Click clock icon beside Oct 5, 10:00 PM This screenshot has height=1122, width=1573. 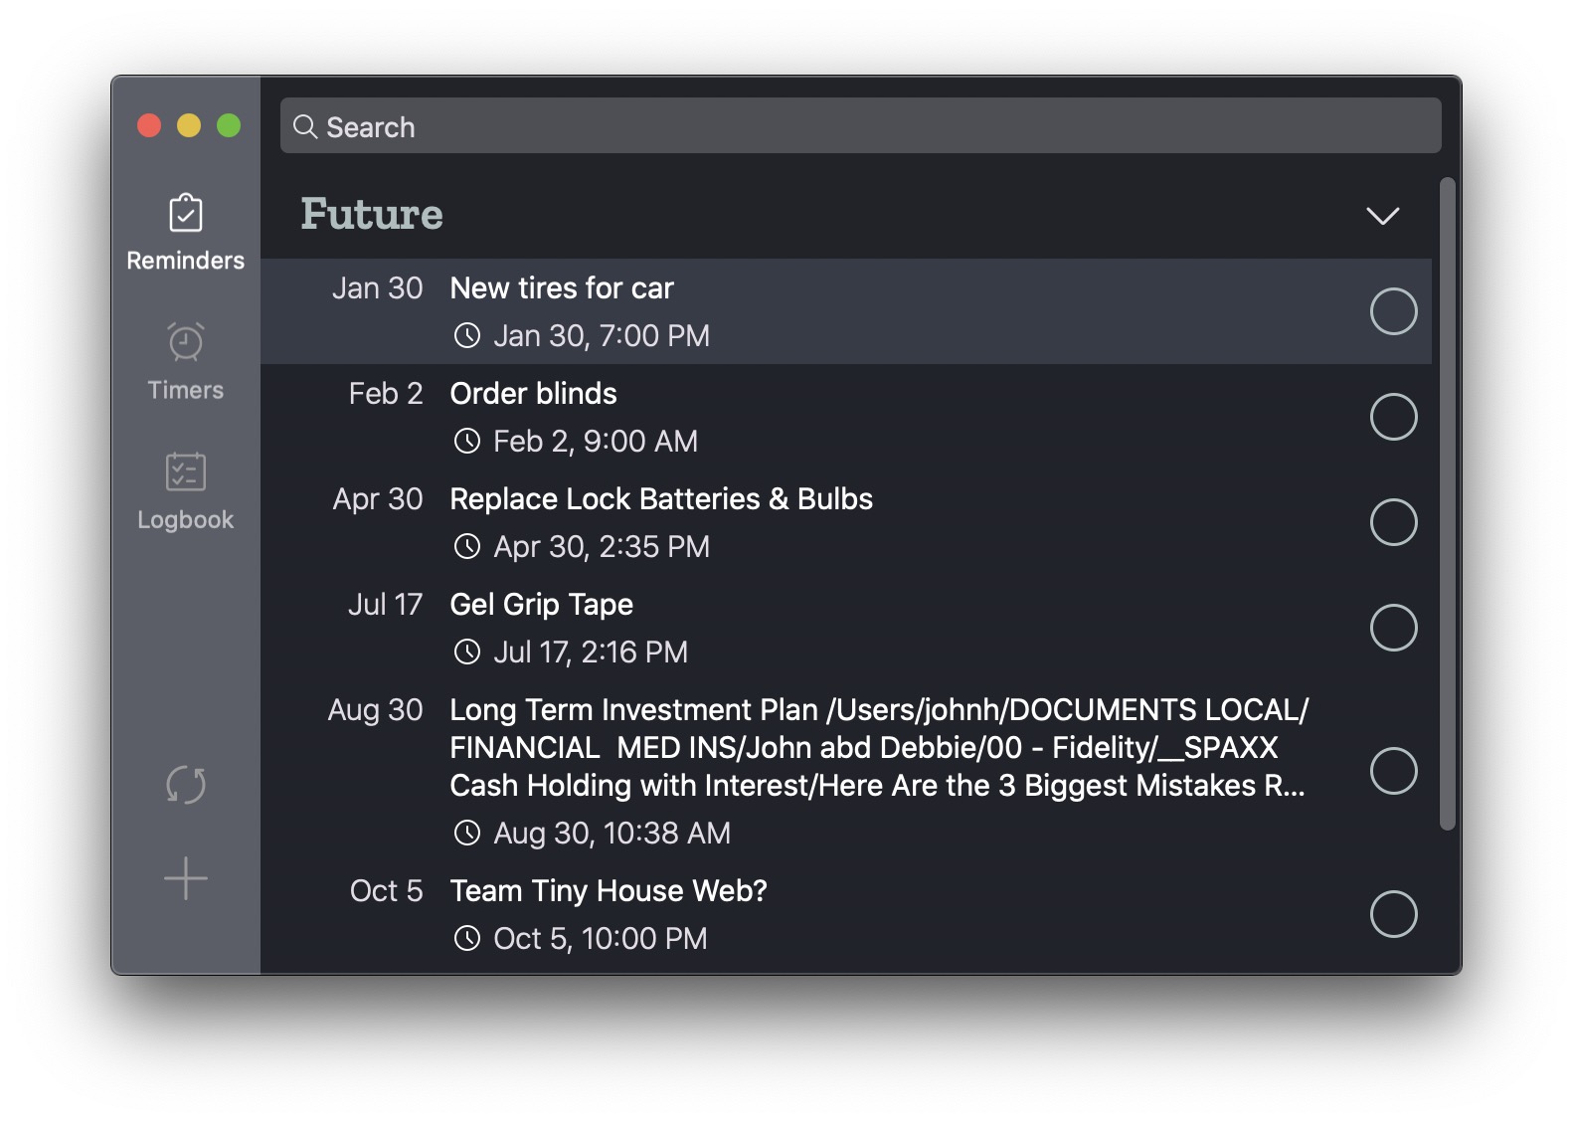tap(466, 939)
